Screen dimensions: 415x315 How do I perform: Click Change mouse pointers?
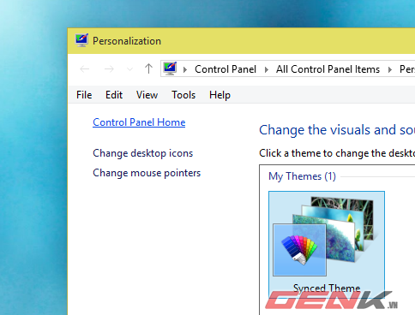(x=147, y=173)
